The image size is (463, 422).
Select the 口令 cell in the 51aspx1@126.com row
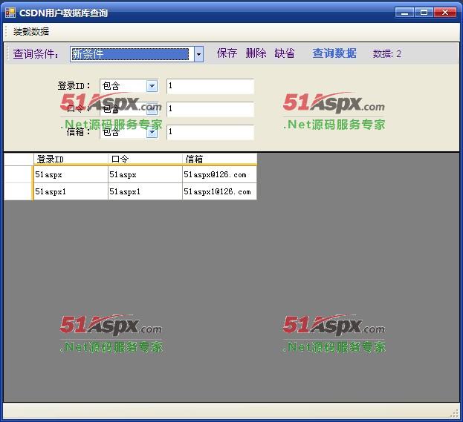145,191
